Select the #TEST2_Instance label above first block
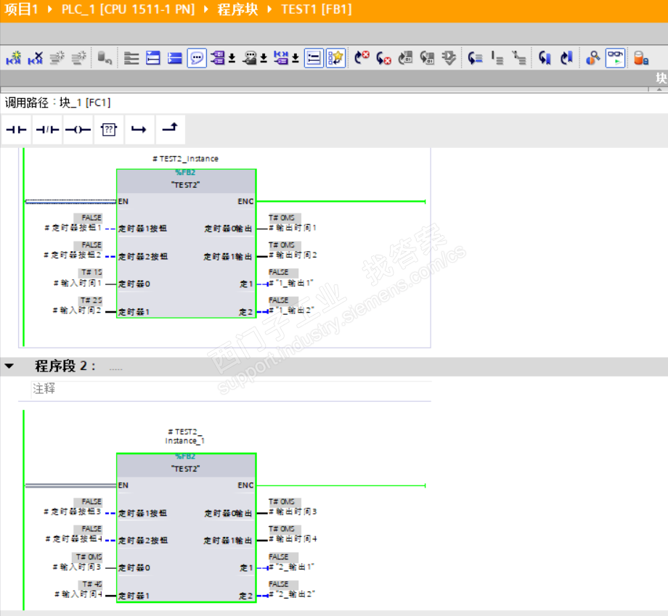Screen dimensions: 668x616 185,159
